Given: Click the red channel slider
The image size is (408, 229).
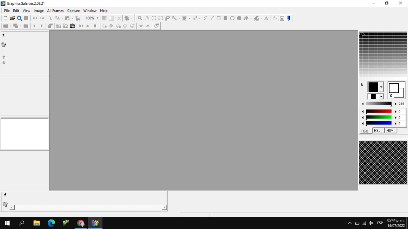Looking at the screenshot, I should pyautogui.click(x=379, y=111).
